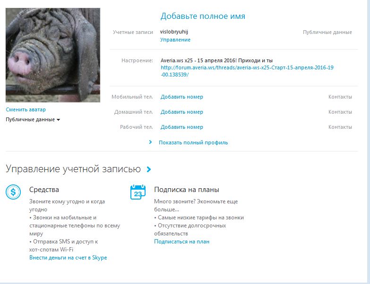
Task: Expand full profile via Показать полный профиль
Action: (x=193, y=142)
